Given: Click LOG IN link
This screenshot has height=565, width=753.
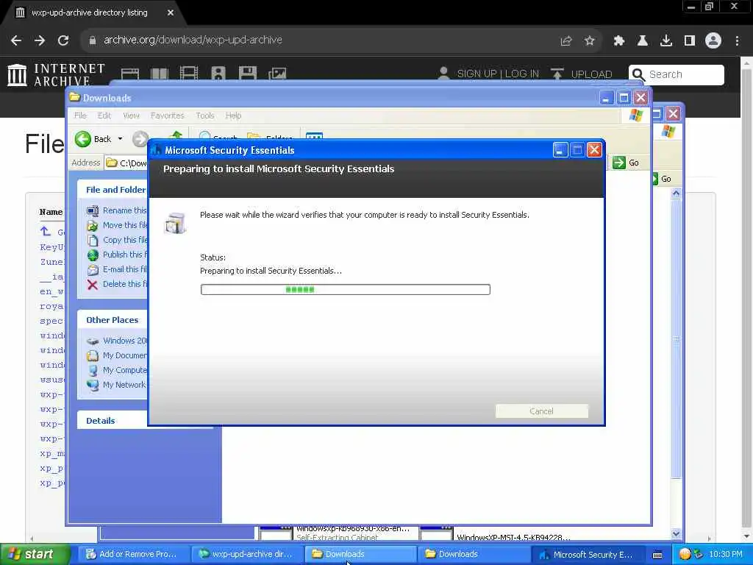Looking at the screenshot, I should coord(522,74).
